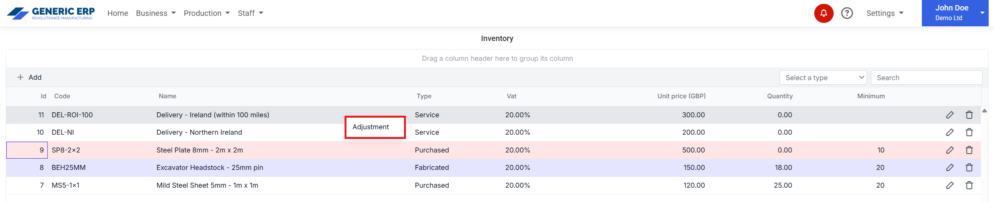Screen dimensions: 994x202
Task: Expand the Settings dropdown
Action: [884, 14]
